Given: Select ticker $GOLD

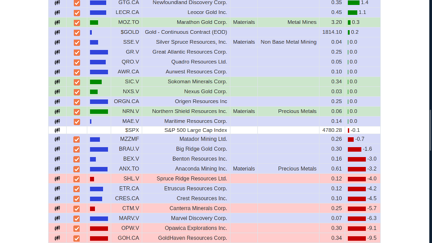Looking at the screenshot, I should 130,32.
